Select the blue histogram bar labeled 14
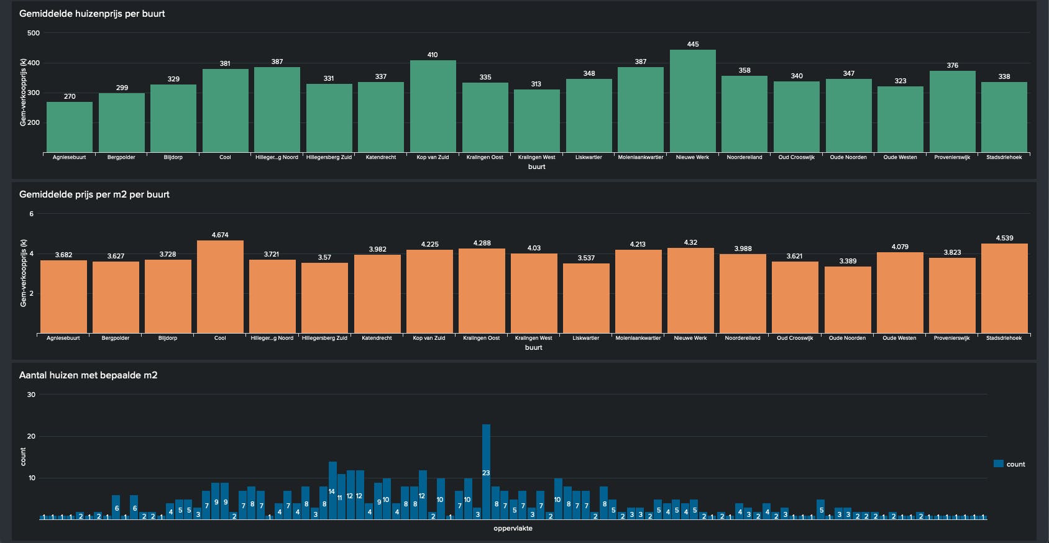Image resolution: width=1049 pixels, height=543 pixels. [x=332, y=491]
